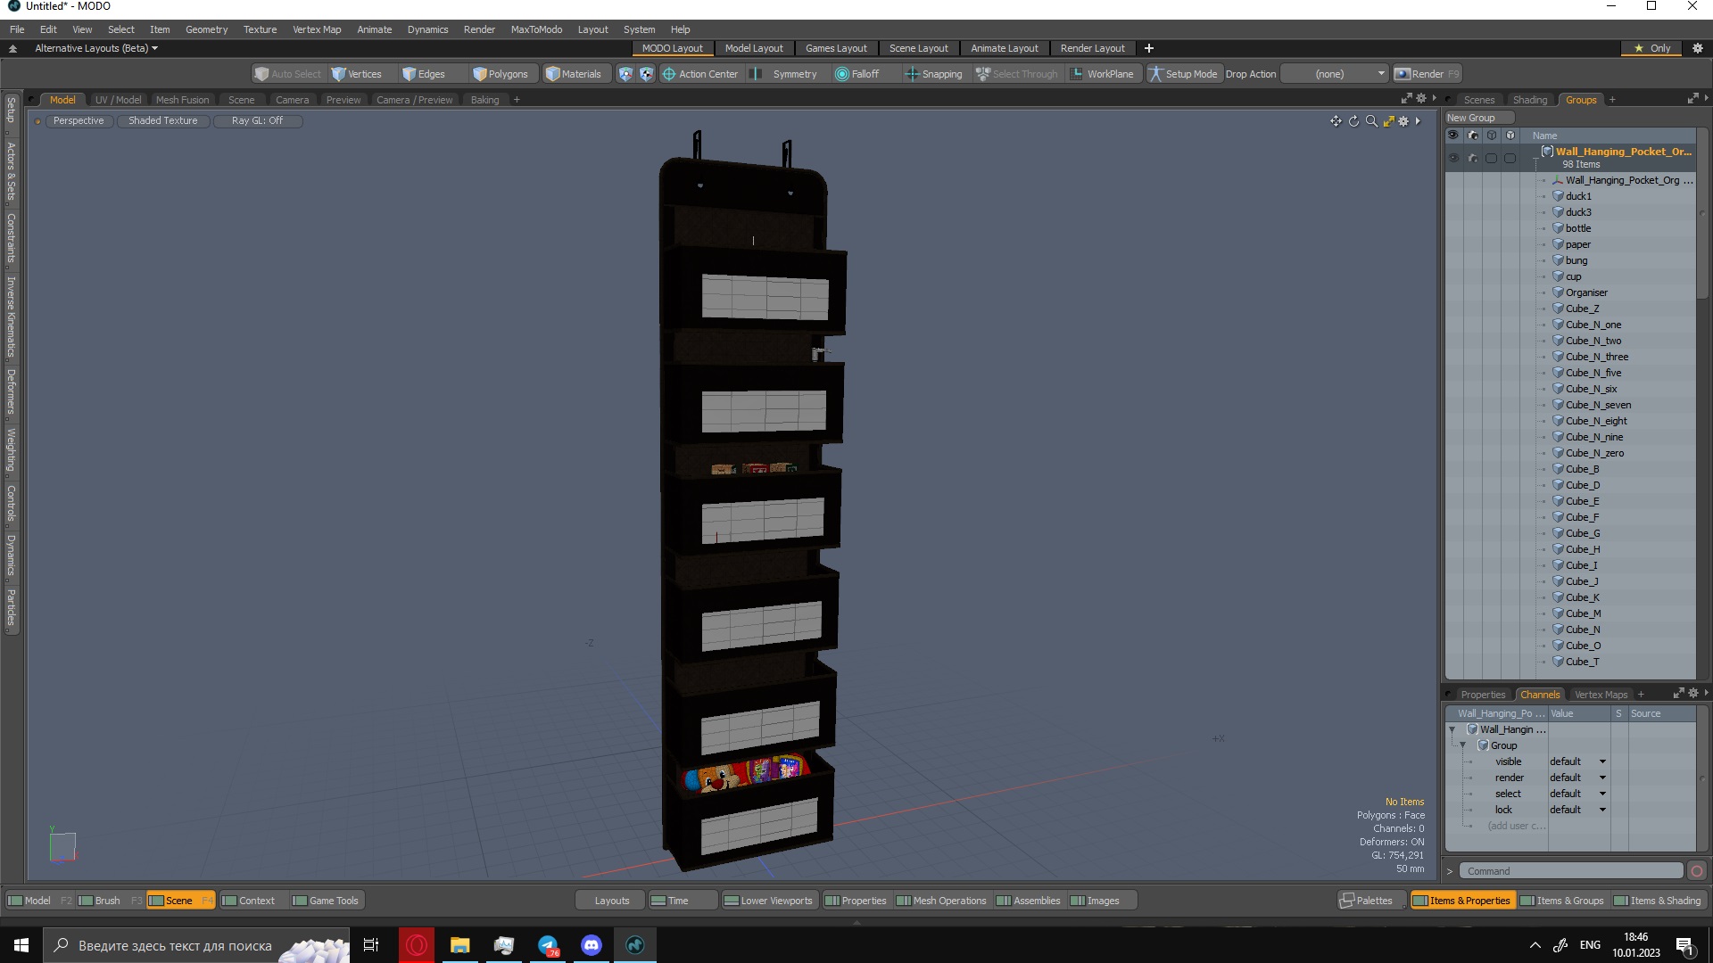Image resolution: width=1713 pixels, height=963 pixels.
Task: Open the layout settings gear next to Only
Action: (x=1698, y=48)
